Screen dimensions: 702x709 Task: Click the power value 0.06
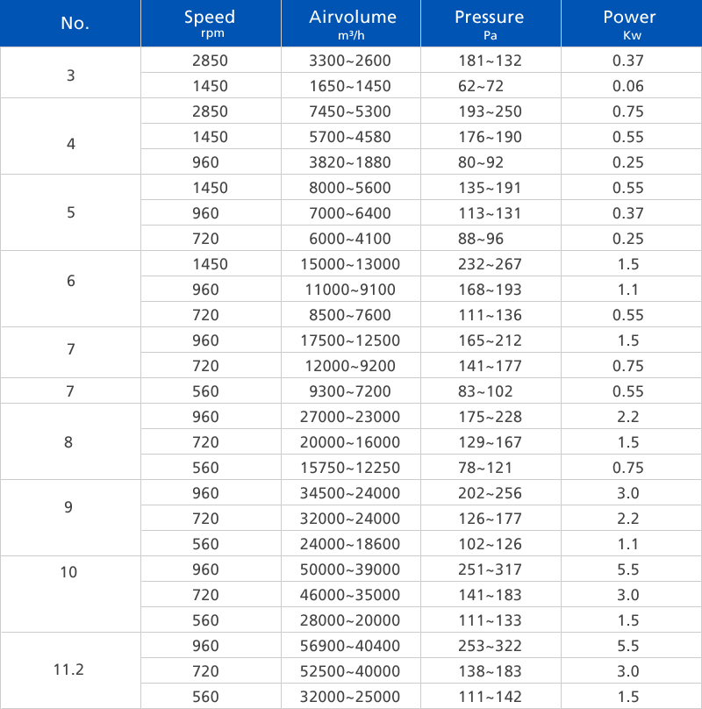coord(629,86)
